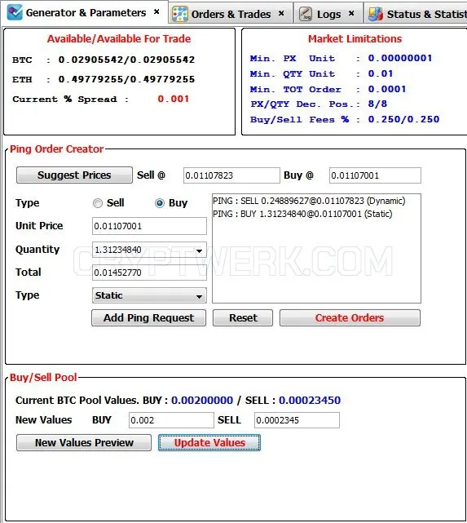Expand the Static type dropdown

coord(199,296)
